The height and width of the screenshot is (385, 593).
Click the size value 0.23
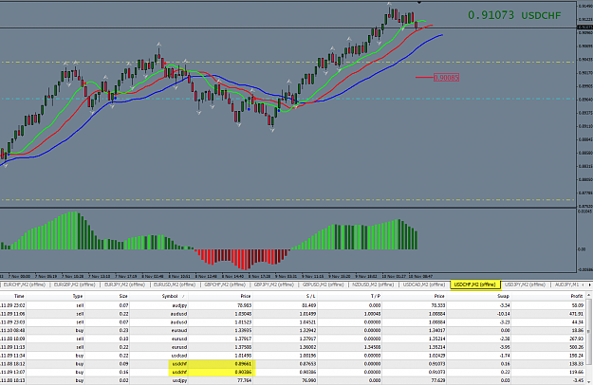[x=124, y=330]
